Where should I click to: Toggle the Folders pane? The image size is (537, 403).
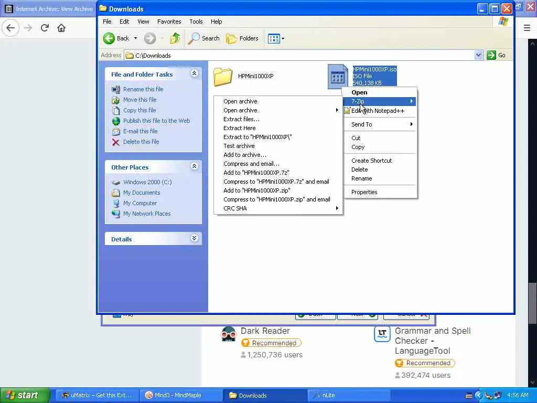click(242, 38)
